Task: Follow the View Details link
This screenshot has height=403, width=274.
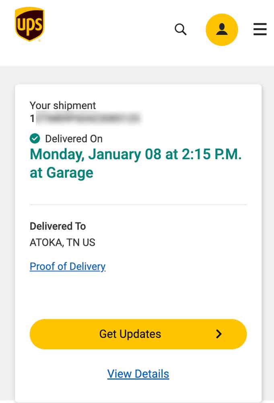Action: pos(138,374)
